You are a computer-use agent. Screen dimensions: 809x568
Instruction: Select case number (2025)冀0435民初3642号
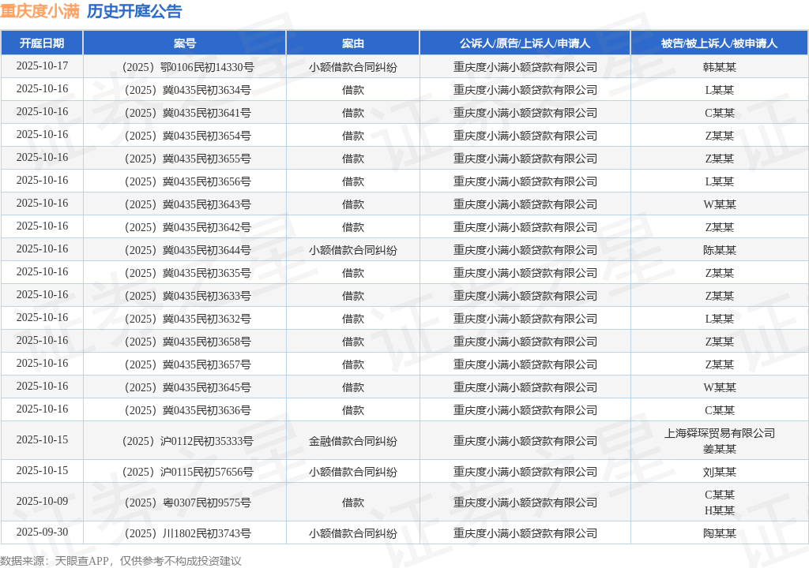[x=185, y=227]
